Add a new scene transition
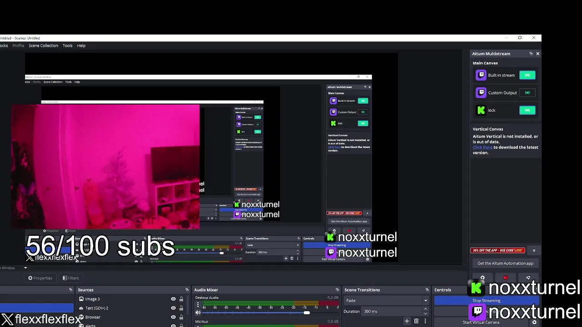Viewport: 582px width, 327px height. pos(407,321)
